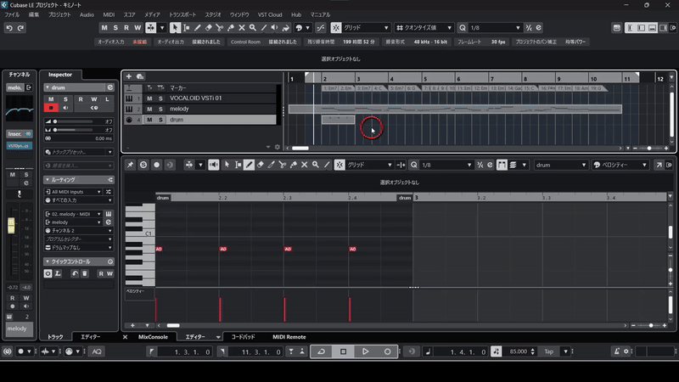The width and height of the screenshot is (679, 382).
Task: Open editor in separate window icon
Action: [659, 165]
